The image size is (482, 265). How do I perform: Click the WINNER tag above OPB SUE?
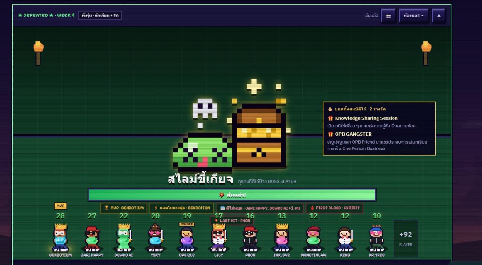point(187,224)
